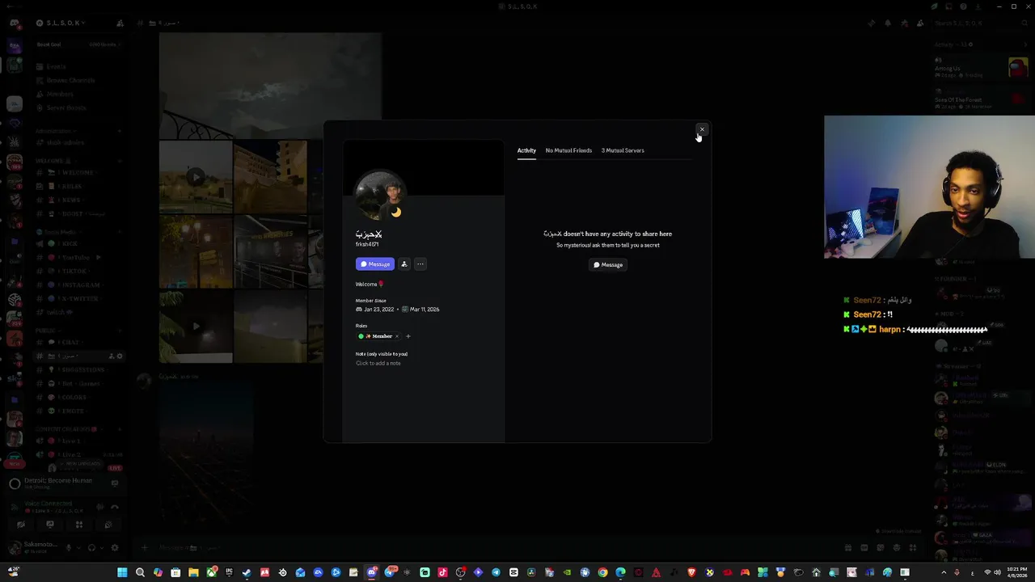Open the 3 Mutual Servers tab
Image resolution: width=1035 pixels, height=582 pixels.
[x=623, y=150]
